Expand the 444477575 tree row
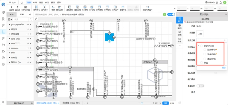The width and height of the screenshot is (228, 105). (10, 43)
